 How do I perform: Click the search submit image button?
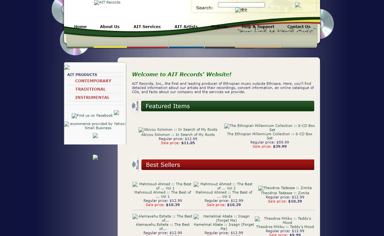coord(241,10)
